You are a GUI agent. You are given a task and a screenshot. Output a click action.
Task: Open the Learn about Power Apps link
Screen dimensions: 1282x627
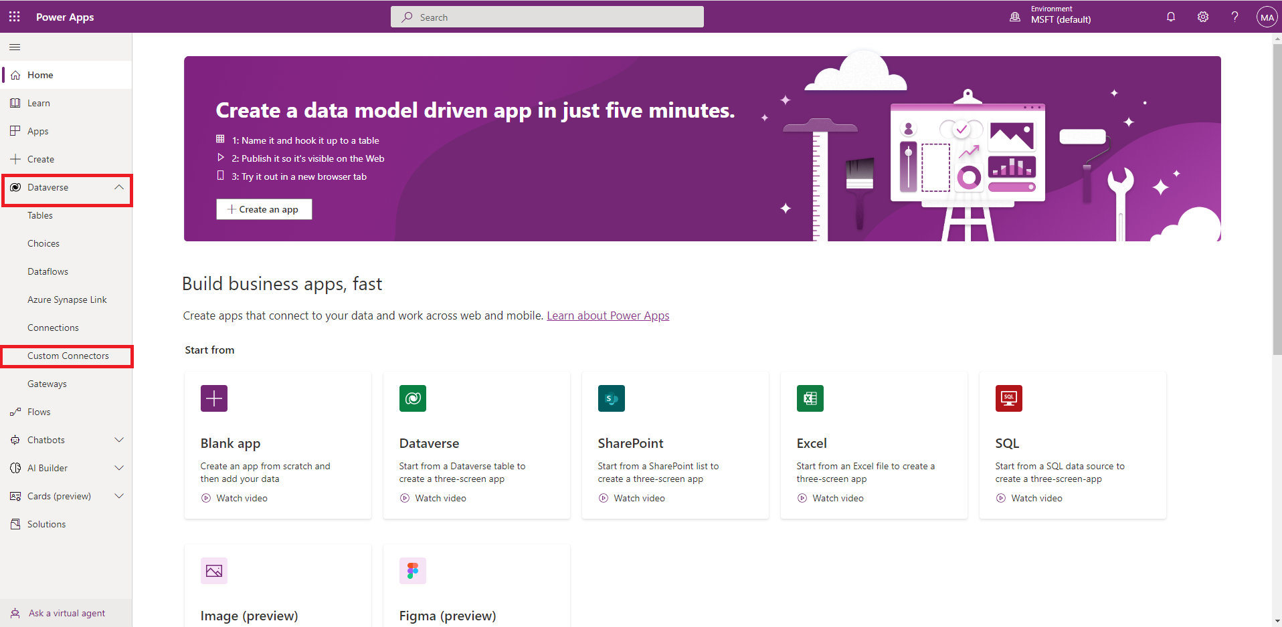[x=608, y=316]
